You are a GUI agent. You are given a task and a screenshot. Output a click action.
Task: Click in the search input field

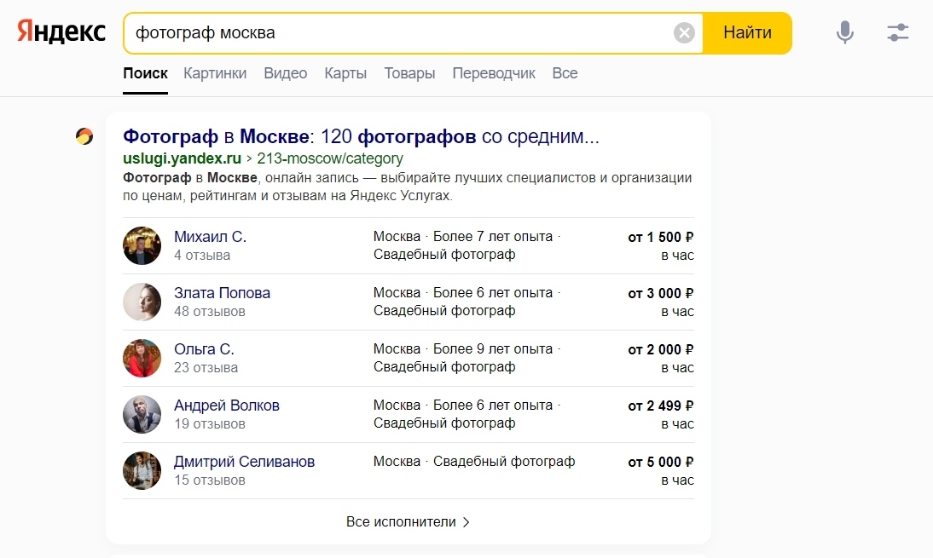click(401, 33)
